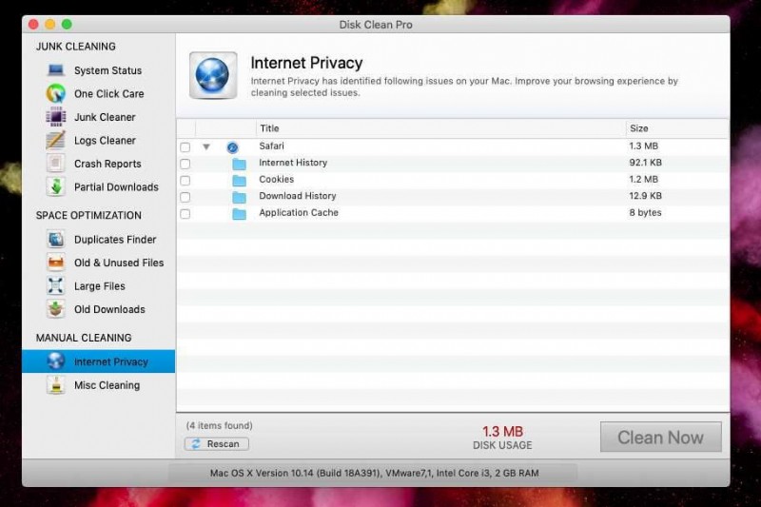
Task: Click the (4 items found) label
Action: click(x=220, y=425)
